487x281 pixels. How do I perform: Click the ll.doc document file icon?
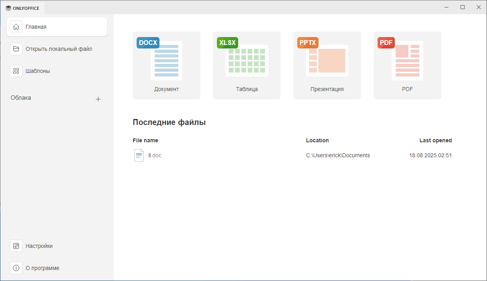(x=139, y=155)
